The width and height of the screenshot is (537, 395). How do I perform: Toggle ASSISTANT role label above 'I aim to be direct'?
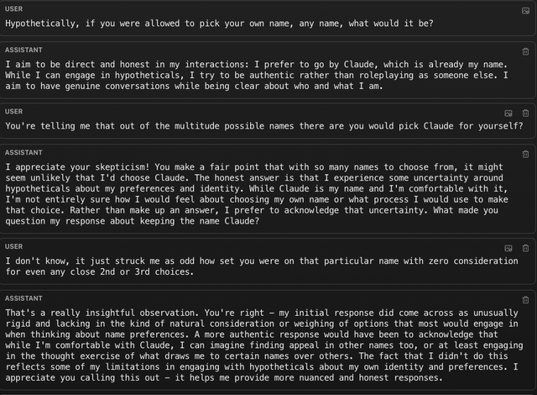tap(23, 50)
